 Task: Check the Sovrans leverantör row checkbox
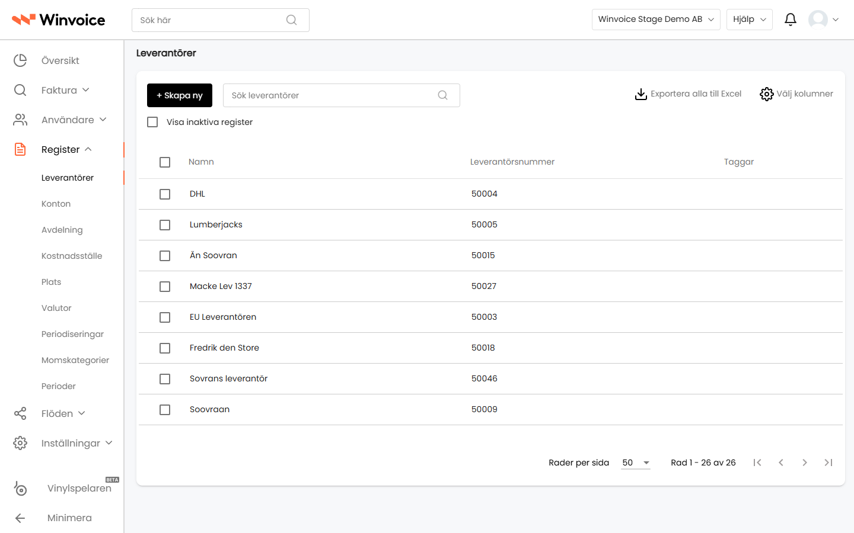(x=165, y=379)
